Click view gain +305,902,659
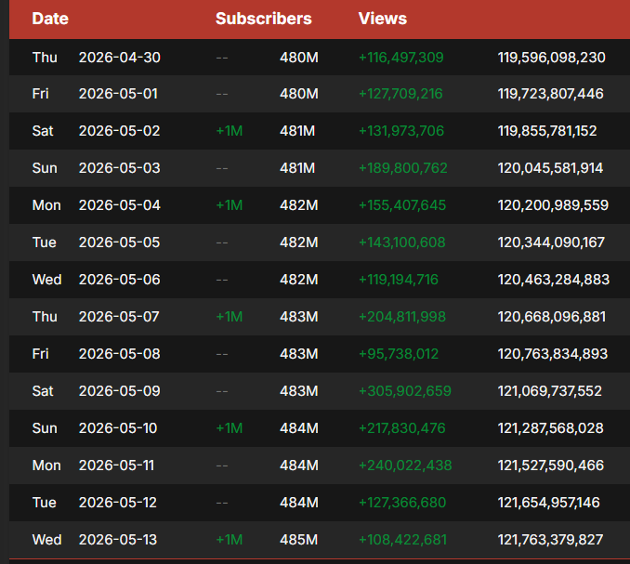This screenshot has height=564, width=630. 405,391
